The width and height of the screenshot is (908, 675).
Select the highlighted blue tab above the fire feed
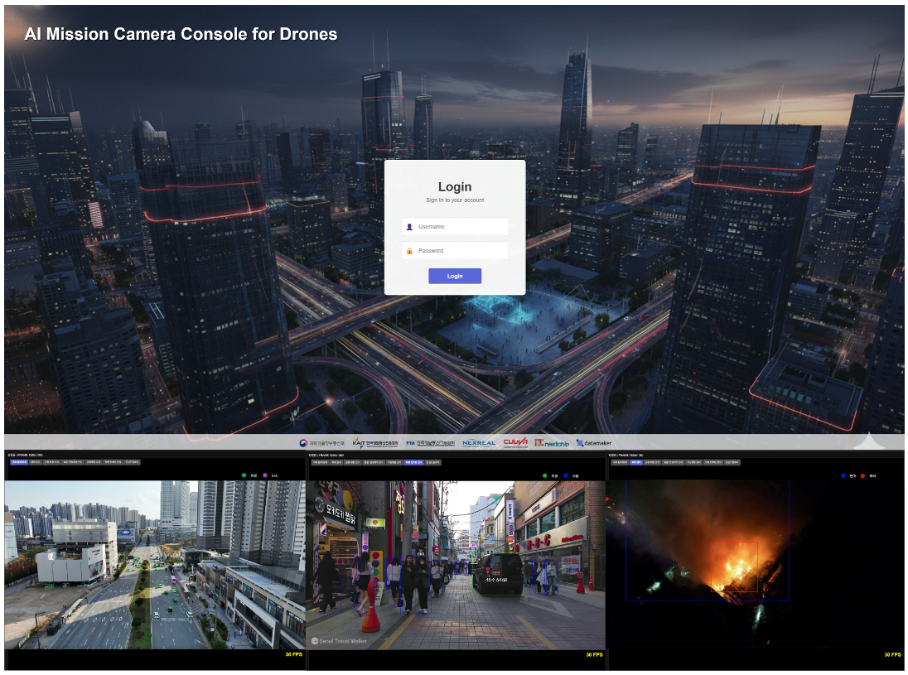[x=636, y=462]
